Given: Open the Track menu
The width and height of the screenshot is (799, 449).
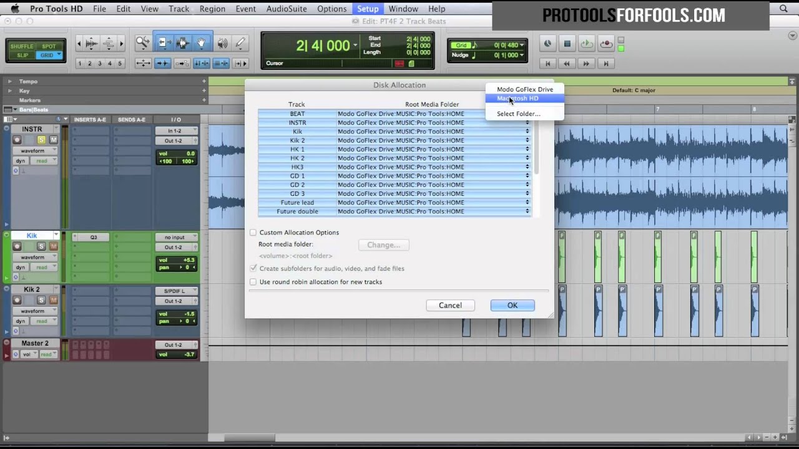Looking at the screenshot, I should pyautogui.click(x=179, y=9).
